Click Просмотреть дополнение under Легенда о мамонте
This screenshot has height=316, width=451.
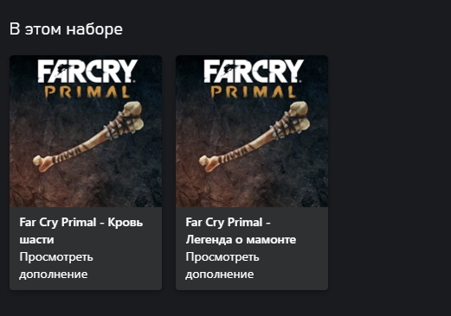pos(222,265)
